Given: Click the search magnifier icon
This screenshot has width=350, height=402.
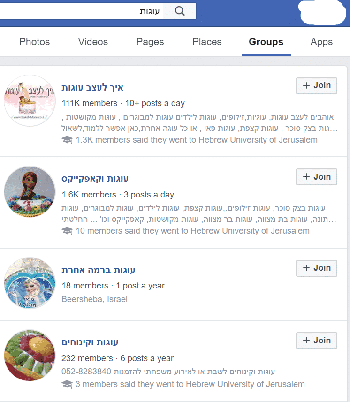Looking at the screenshot, I should coord(180,11).
